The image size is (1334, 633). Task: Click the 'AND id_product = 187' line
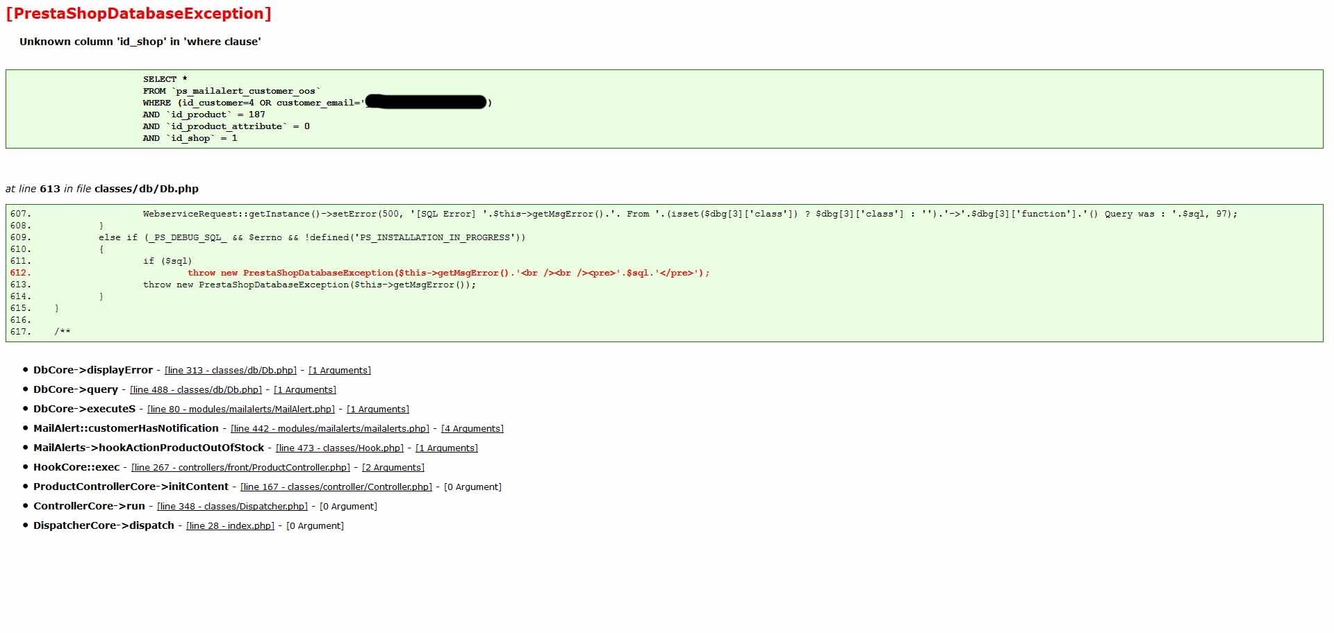tap(204, 115)
